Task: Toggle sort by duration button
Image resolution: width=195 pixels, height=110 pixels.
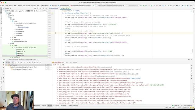Action: [x=15, y=62]
